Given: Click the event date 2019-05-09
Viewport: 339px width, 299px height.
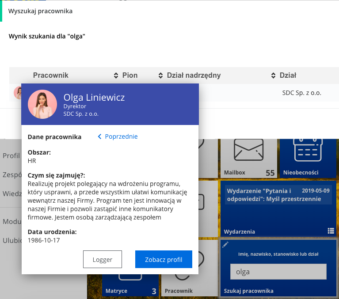Looking at the screenshot, I should pos(316,190).
